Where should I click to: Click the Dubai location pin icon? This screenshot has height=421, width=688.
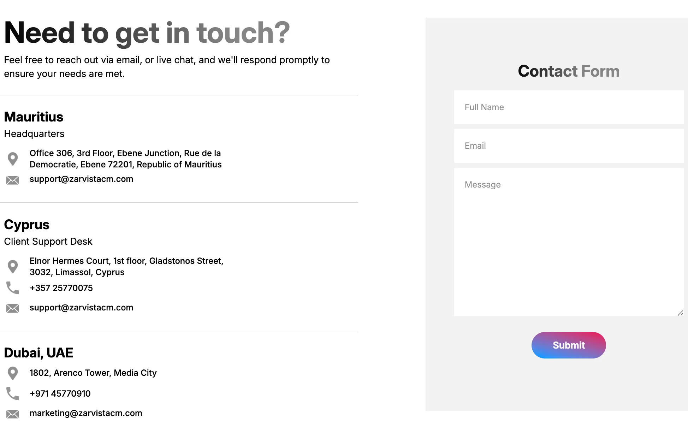tap(13, 373)
